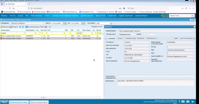Image resolution: width=199 pixels, height=104 pixels.
Task: Open the НФА menu
Action: 27,16
